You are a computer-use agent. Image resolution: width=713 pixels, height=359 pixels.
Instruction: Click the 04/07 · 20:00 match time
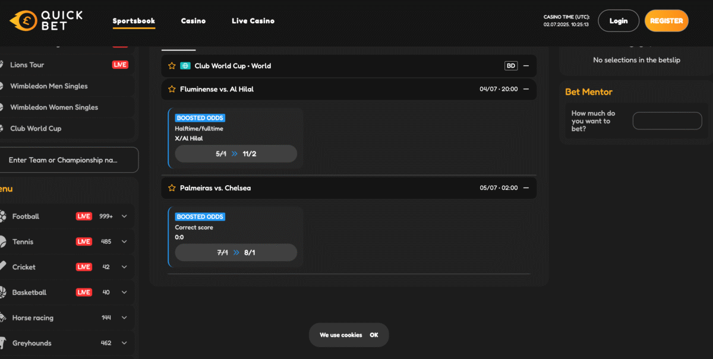(x=499, y=89)
